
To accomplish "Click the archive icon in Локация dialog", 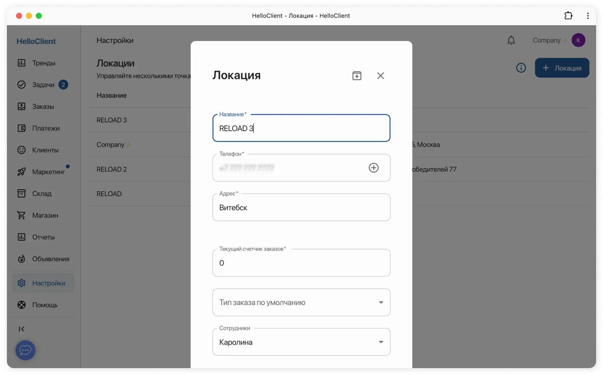I will coord(357,75).
